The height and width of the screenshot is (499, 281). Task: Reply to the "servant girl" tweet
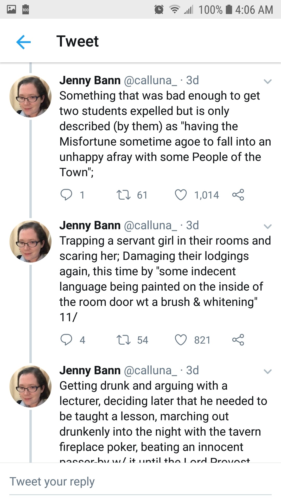tap(66, 340)
